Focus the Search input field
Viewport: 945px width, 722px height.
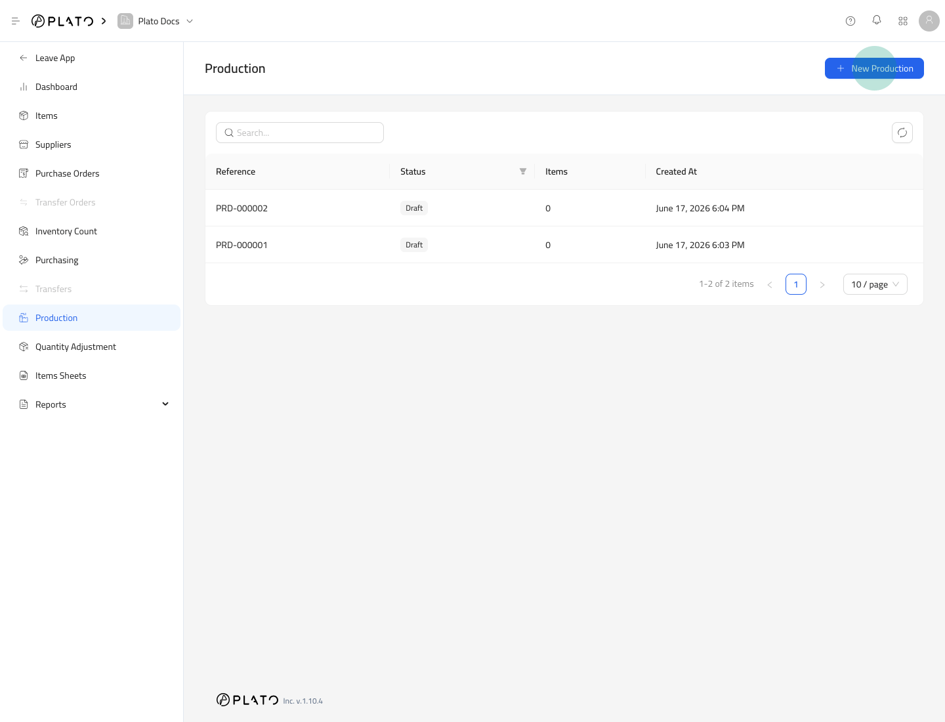300,133
